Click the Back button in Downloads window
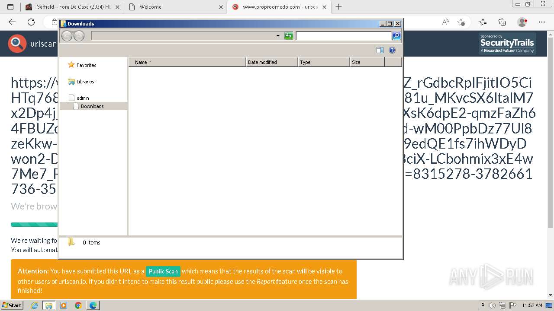The image size is (554, 311). 67,36
